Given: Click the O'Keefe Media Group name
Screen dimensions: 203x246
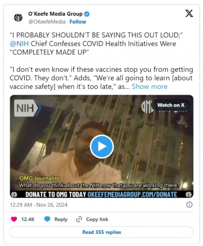Looking at the screenshot, I should point(55,14).
